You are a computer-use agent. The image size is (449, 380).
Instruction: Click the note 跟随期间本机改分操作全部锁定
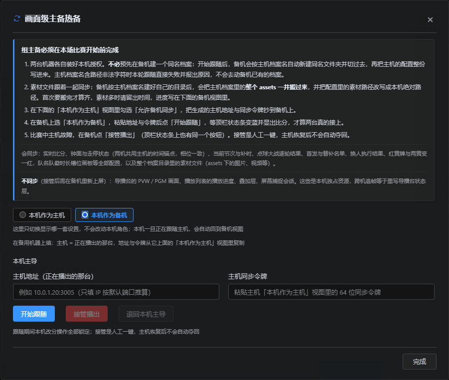[x=106, y=332]
